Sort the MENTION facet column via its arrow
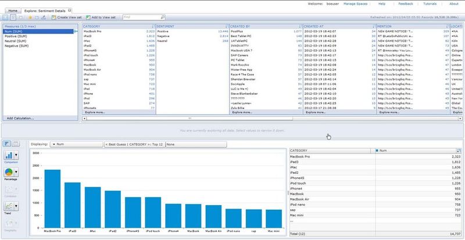Screen dimensions: 465x240 click(447, 26)
